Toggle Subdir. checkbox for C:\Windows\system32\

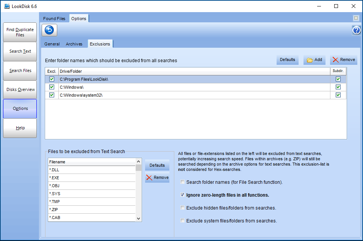click(x=338, y=95)
